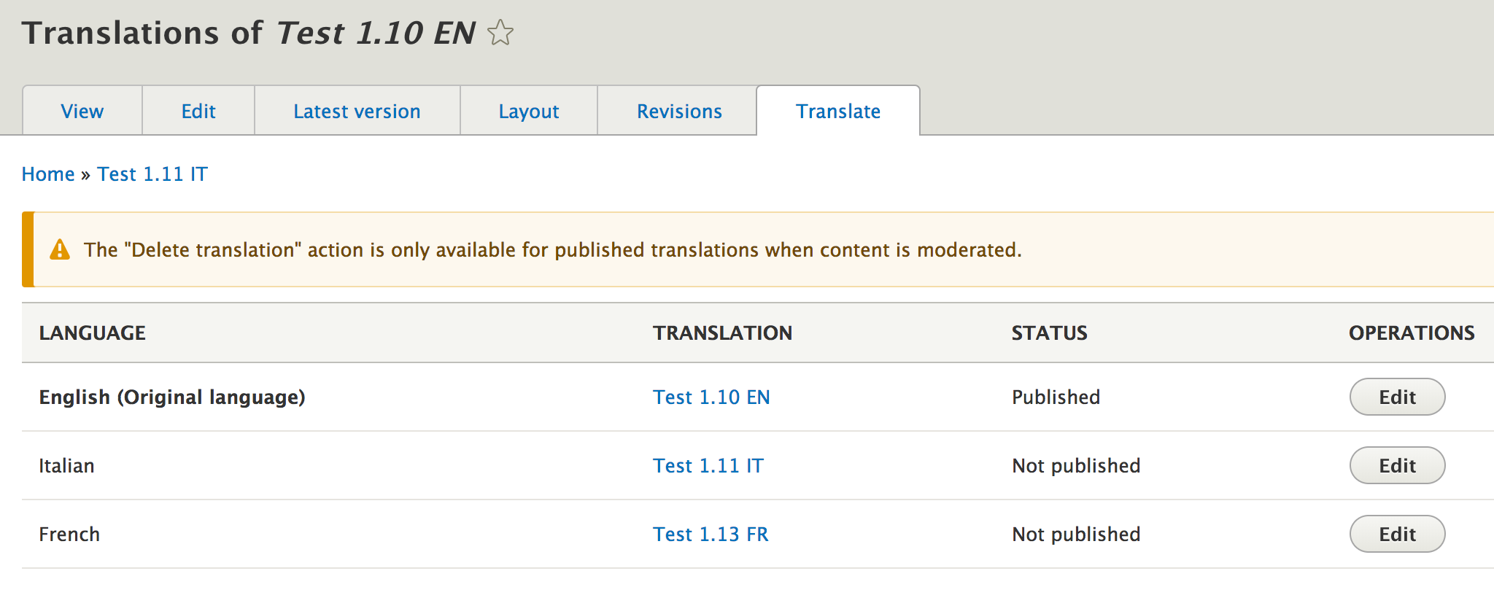The height and width of the screenshot is (614, 1494).
Task: Click the LANGUAGE column header
Action: pos(93,333)
